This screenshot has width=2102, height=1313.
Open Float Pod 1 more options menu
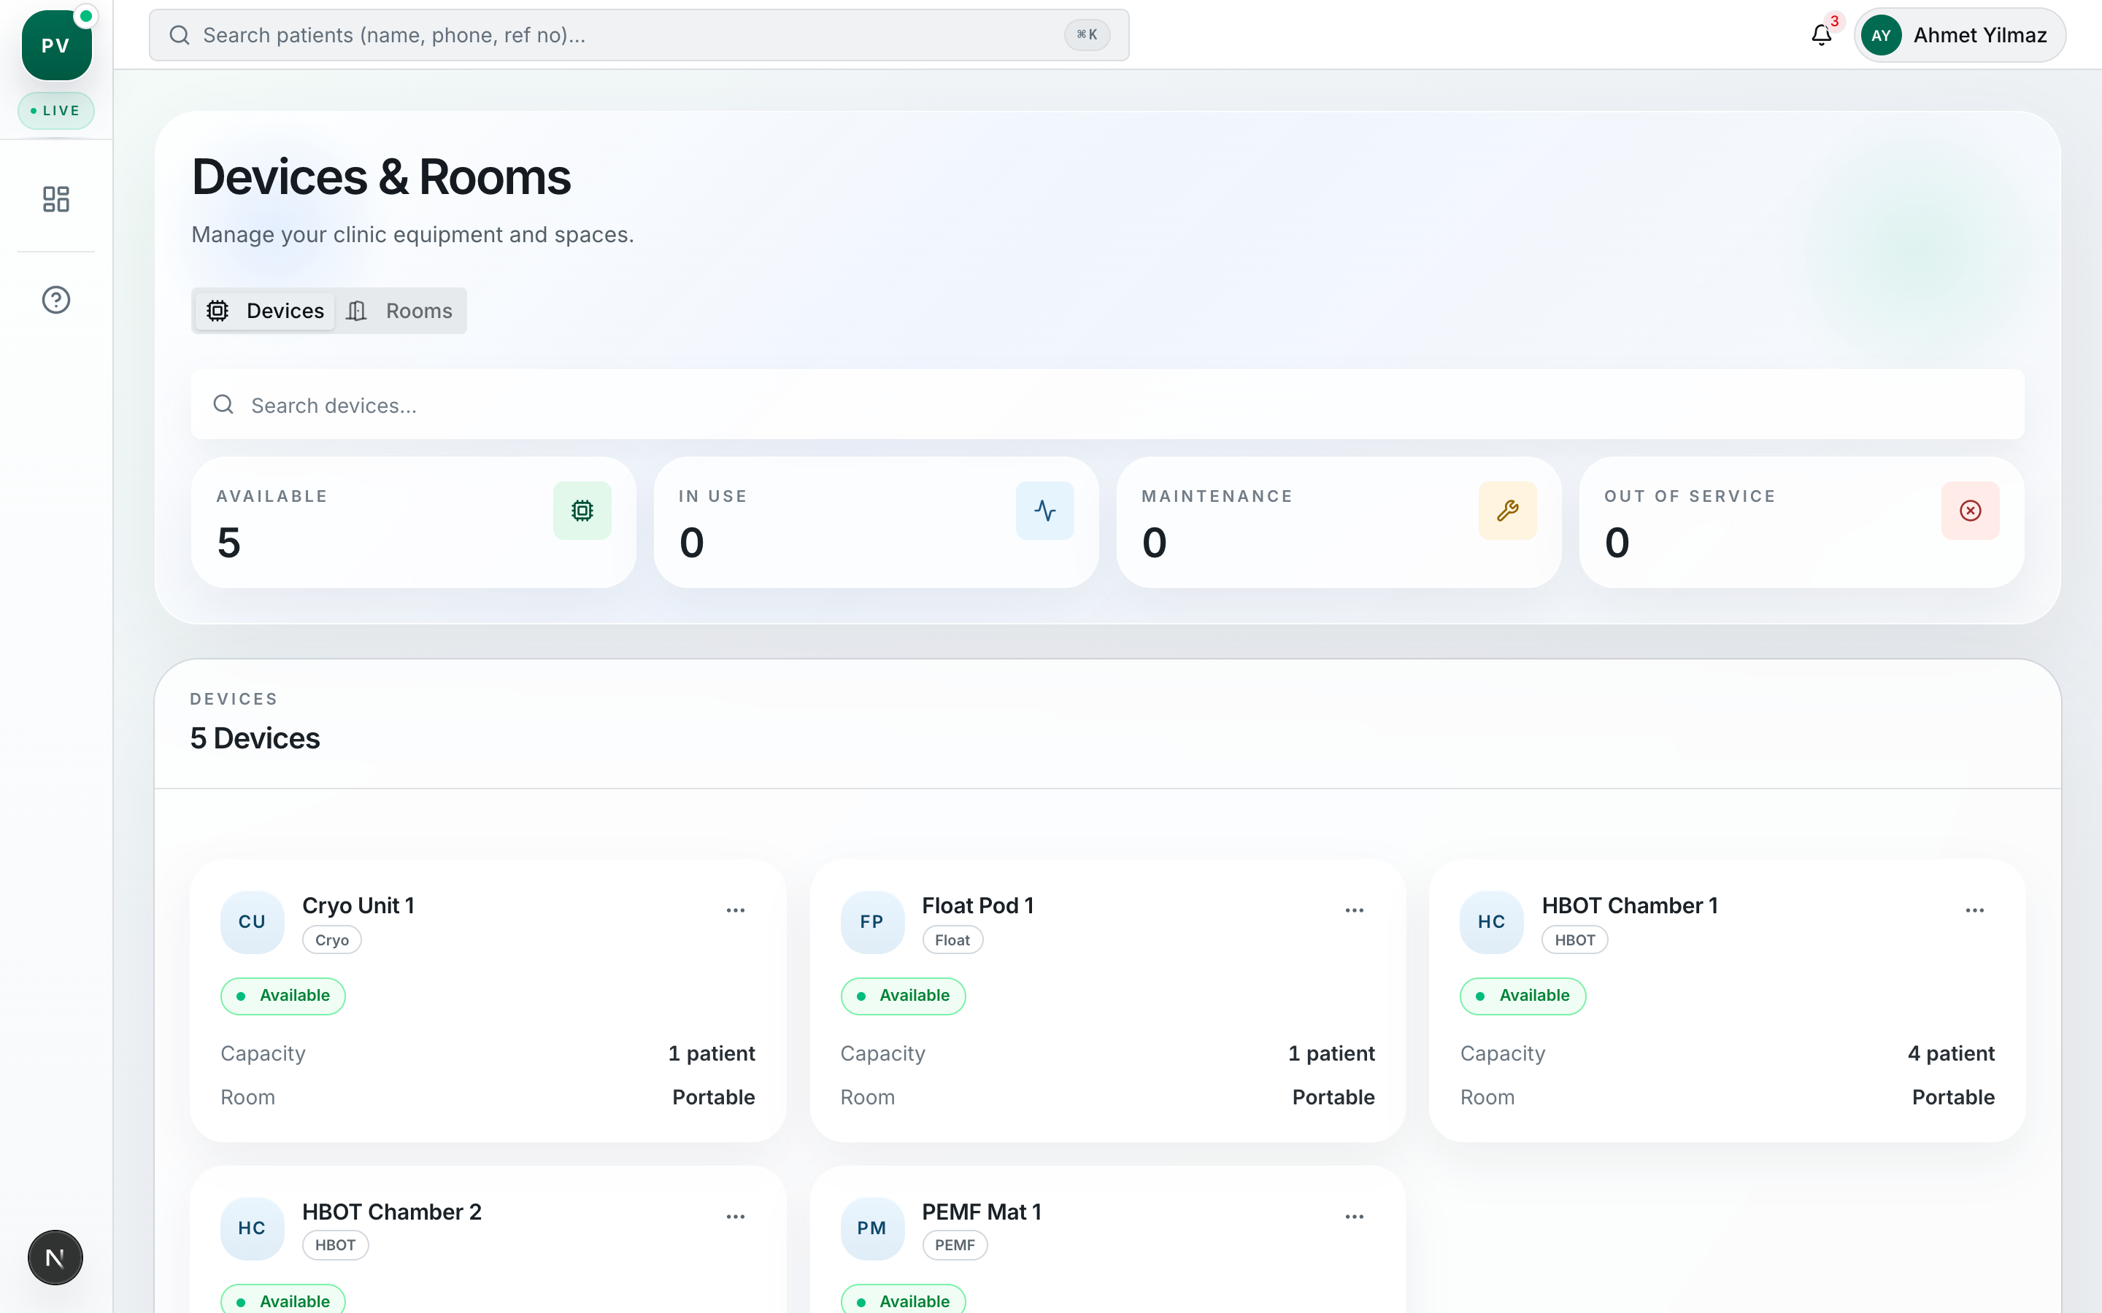point(1354,910)
